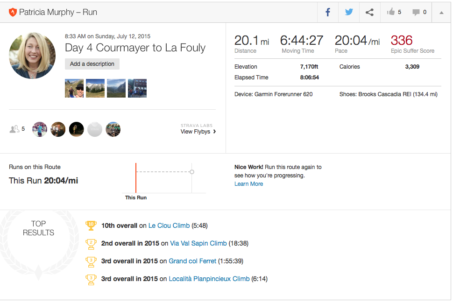
Task: Click Add a description button
Action: [x=92, y=64]
